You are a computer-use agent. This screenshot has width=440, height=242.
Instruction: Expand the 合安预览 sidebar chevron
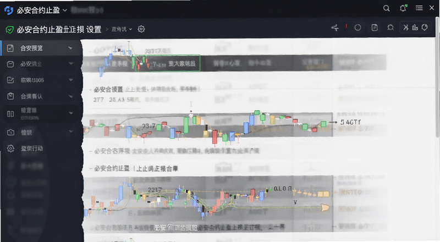coord(70,48)
